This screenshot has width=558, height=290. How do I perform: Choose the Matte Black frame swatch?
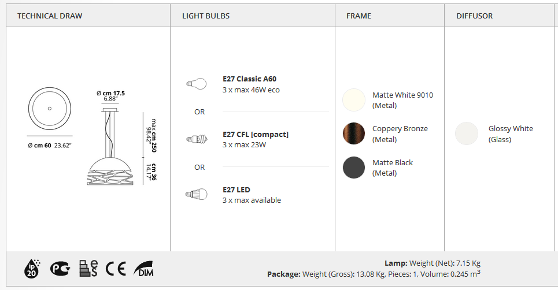click(x=354, y=168)
